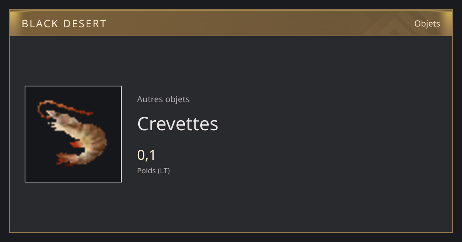
Task: Click the gold header banner
Action: click(x=231, y=23)
